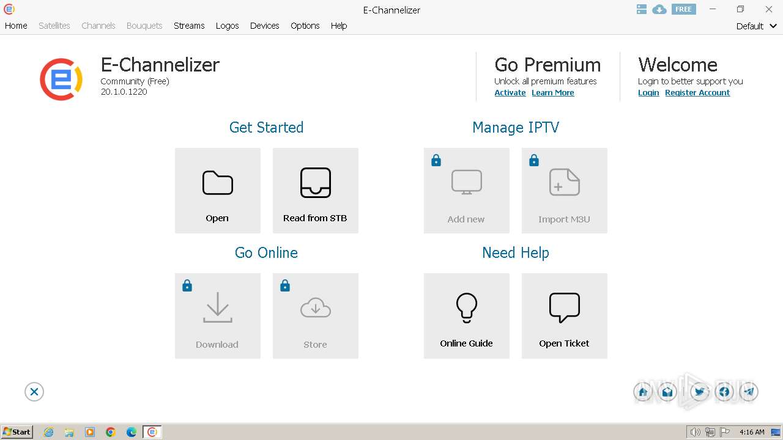This screenshot has height=440, width=783.
Task: Open a settings file with the Open tile
Action: pos(217,191)
